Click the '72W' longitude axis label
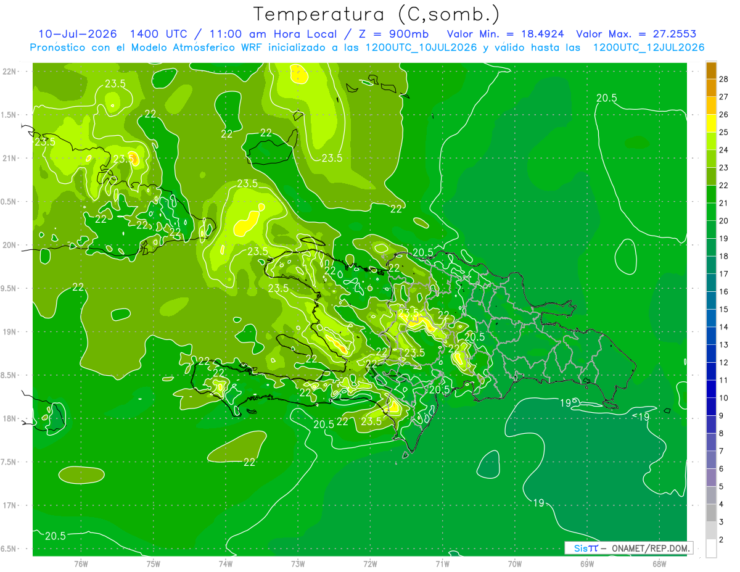 coord(370,563)
